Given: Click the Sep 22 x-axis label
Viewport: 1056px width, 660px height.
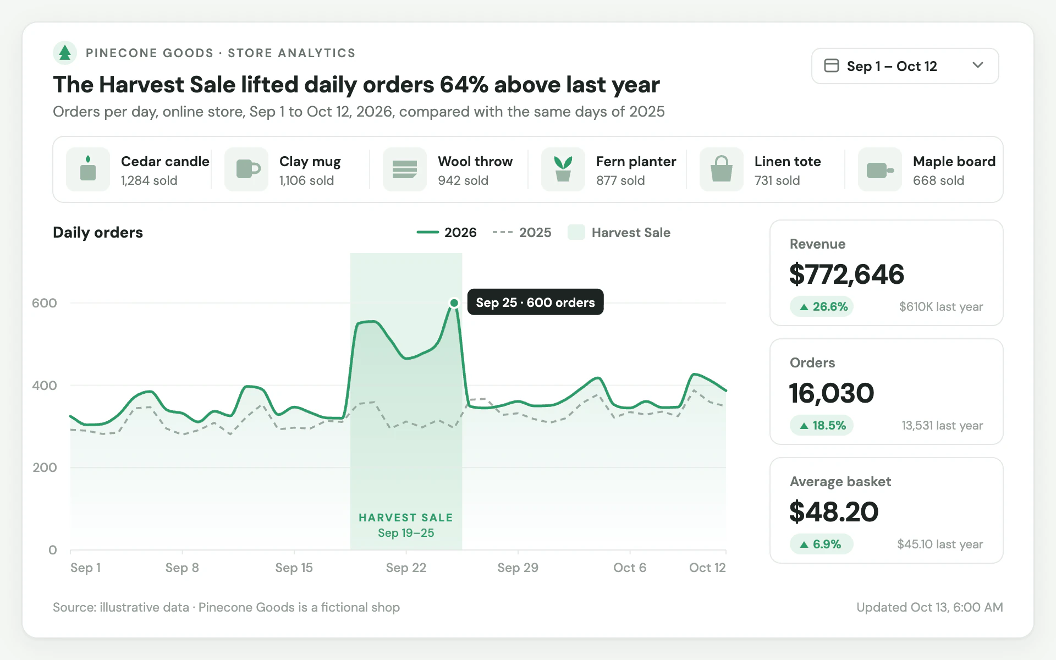Looking at the screenshot, I should [x=406, y=568].
